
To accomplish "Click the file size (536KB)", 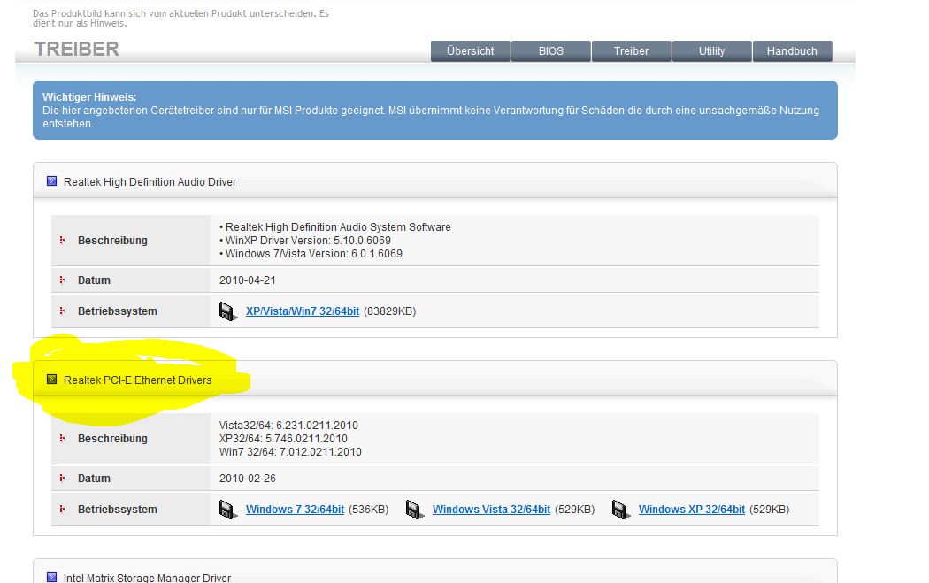I will pyautogui.click(x=369, y=509).
